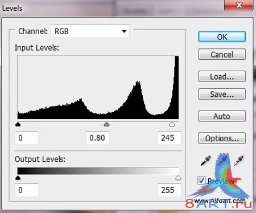This screenshot has height=213, width=256.
Task: Open the Load... preset dialog
Action: tap(222, 76)
